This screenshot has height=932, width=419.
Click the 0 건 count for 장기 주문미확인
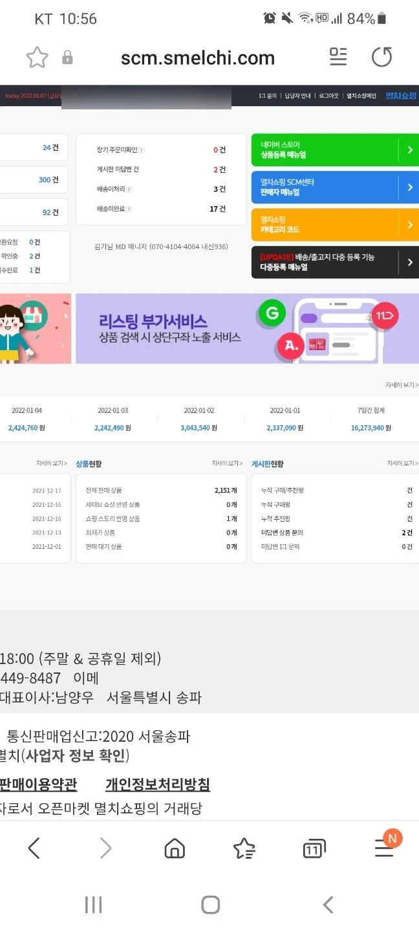coord(219,150)
